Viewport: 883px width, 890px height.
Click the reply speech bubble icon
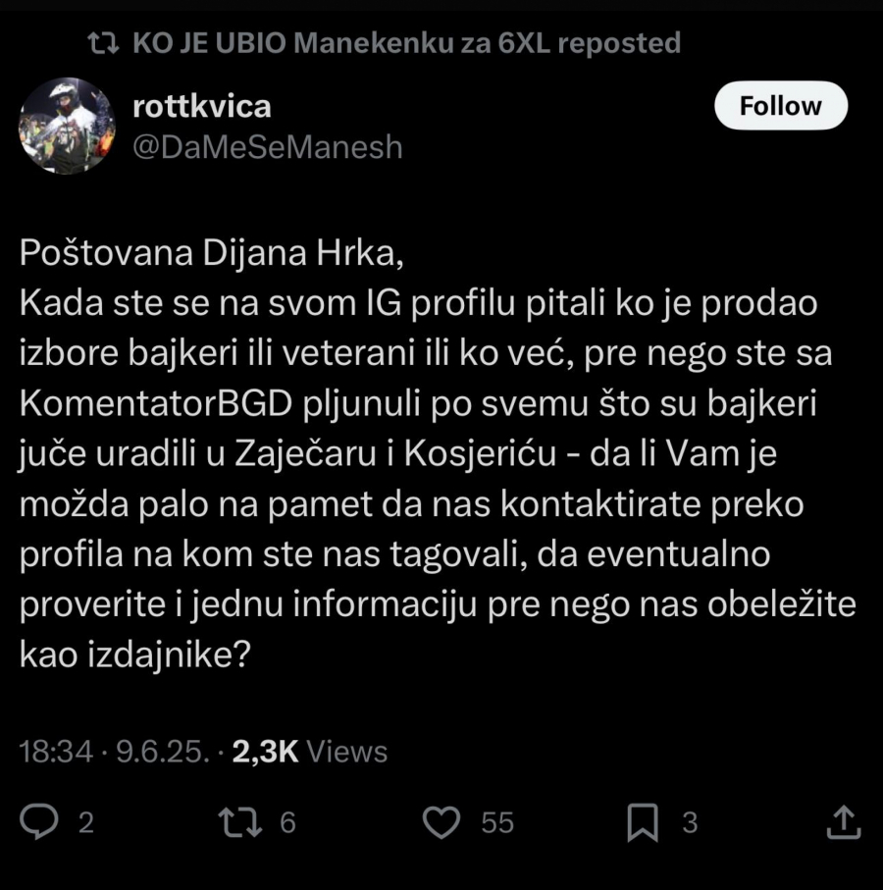[40, 822]
